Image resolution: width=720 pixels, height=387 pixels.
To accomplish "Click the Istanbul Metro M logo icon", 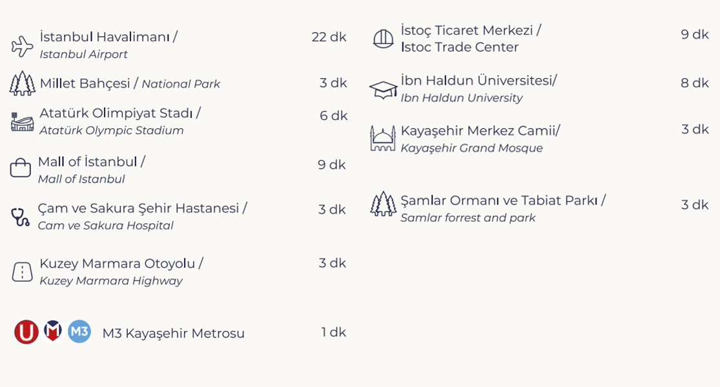I will point(52,331).
